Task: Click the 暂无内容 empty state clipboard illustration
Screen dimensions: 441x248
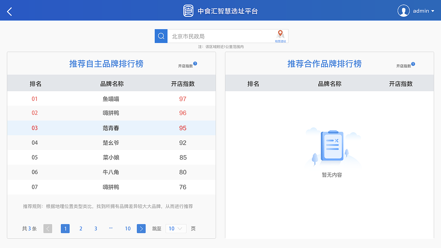Action: click(x=331, y=146)
